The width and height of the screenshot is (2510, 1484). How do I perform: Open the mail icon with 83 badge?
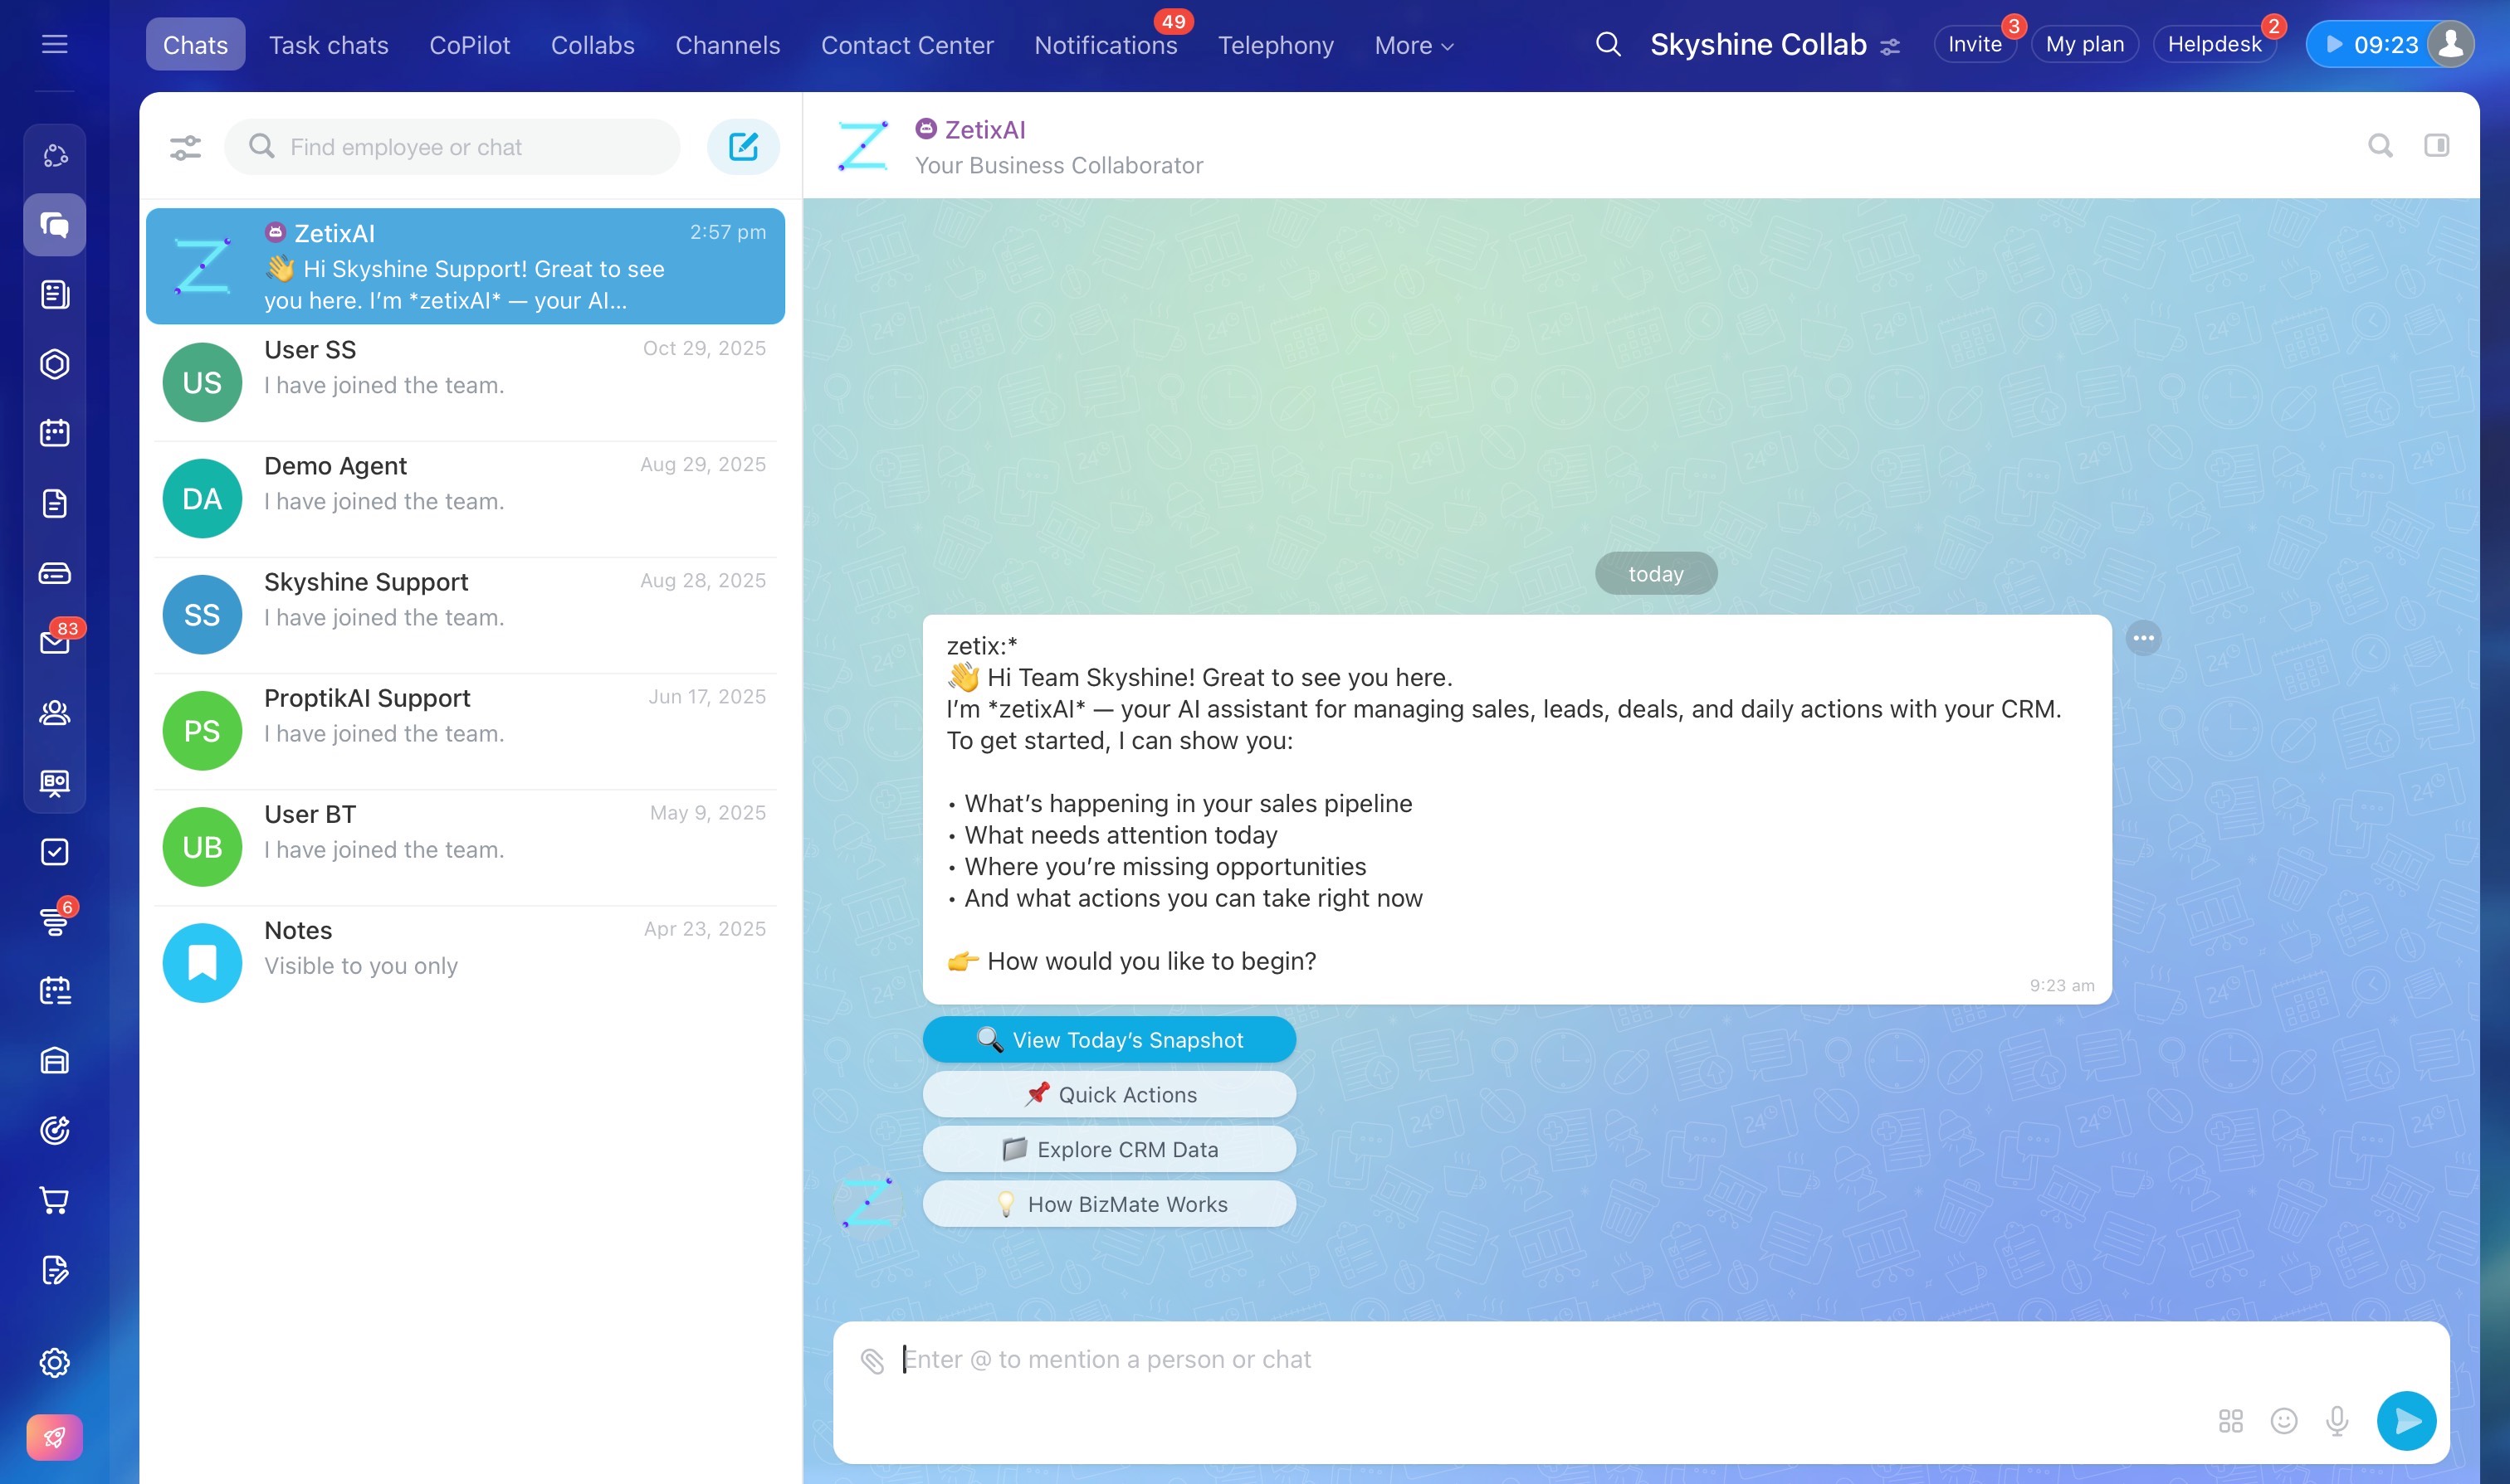point(55,642)
